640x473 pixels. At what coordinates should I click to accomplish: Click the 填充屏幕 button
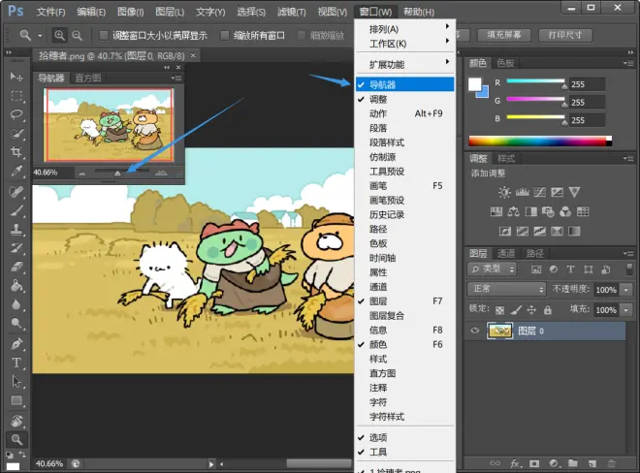pos(504,35)
